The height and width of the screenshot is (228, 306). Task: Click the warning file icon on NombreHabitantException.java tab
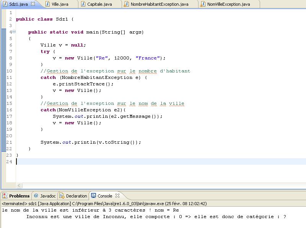[x=126, y=4]
